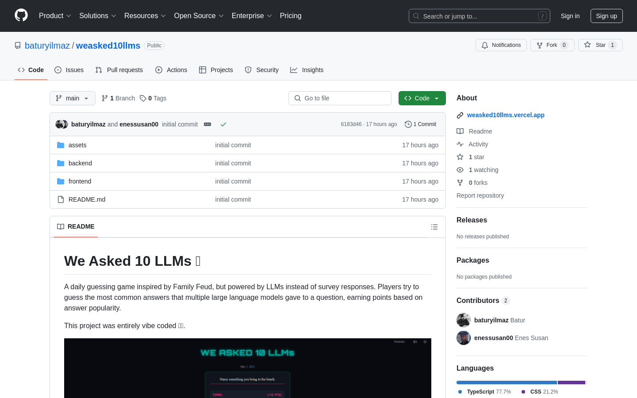Expand the Solutions menu
This screenshot has width=637, height=398.
98,16
